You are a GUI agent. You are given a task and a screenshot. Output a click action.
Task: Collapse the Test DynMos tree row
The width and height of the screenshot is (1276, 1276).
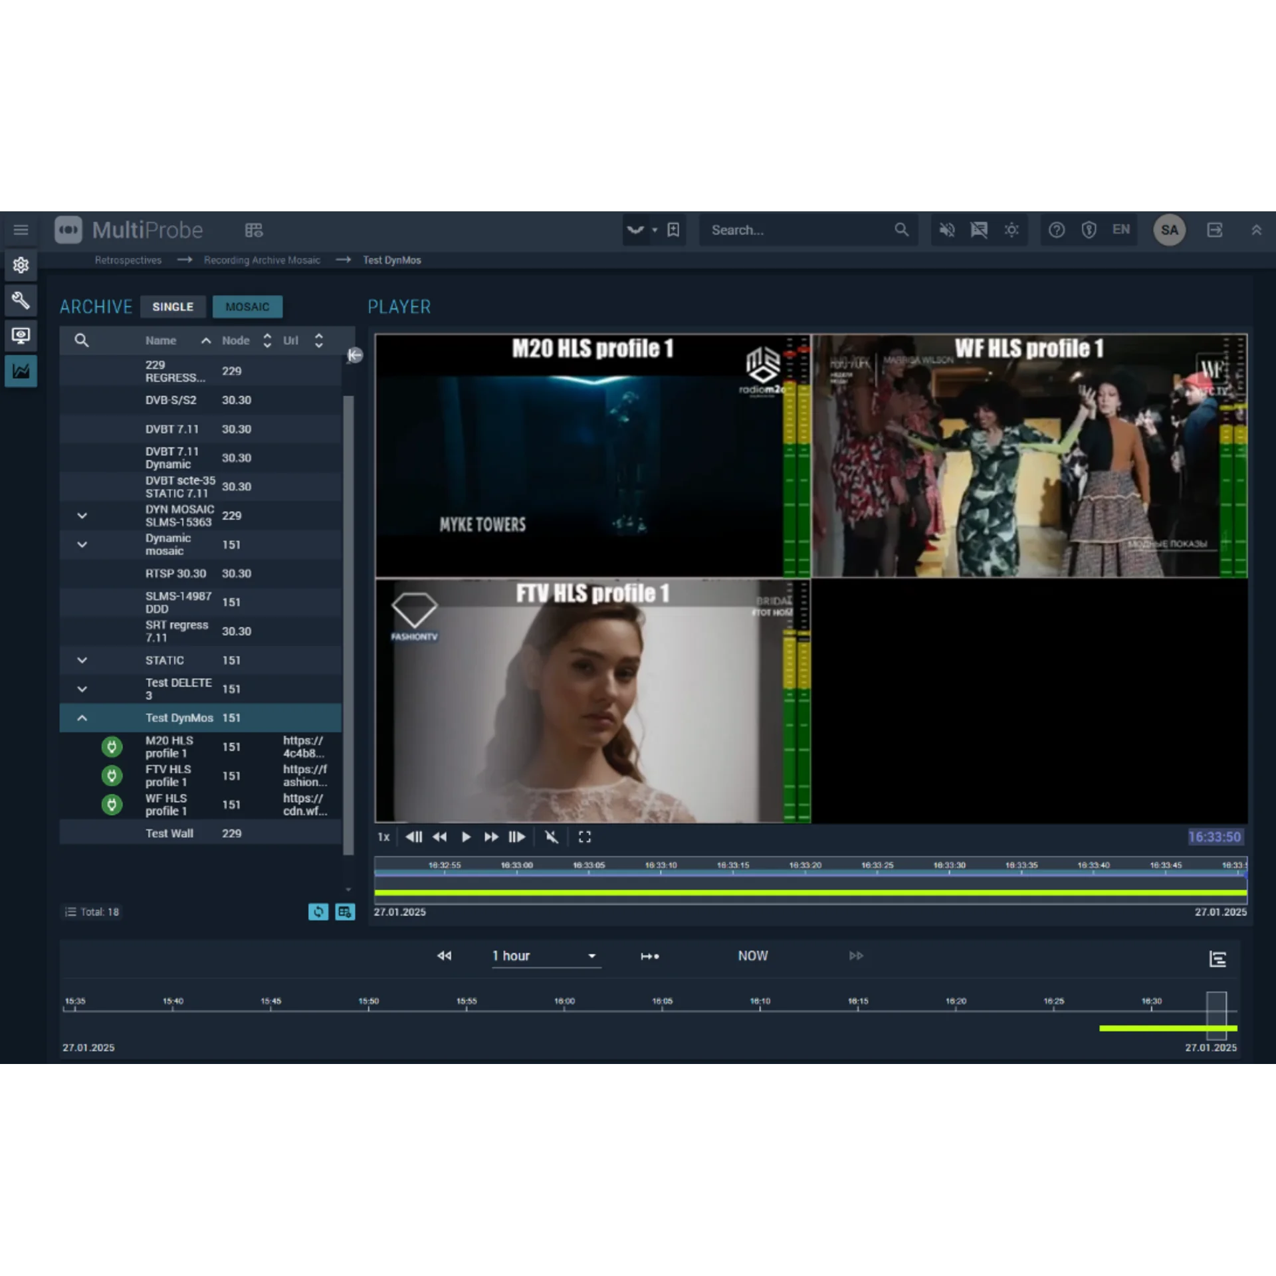(82, 718)
